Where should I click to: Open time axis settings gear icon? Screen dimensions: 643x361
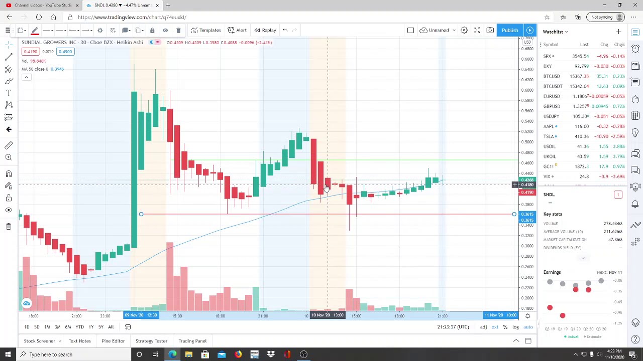click(527, 316)
